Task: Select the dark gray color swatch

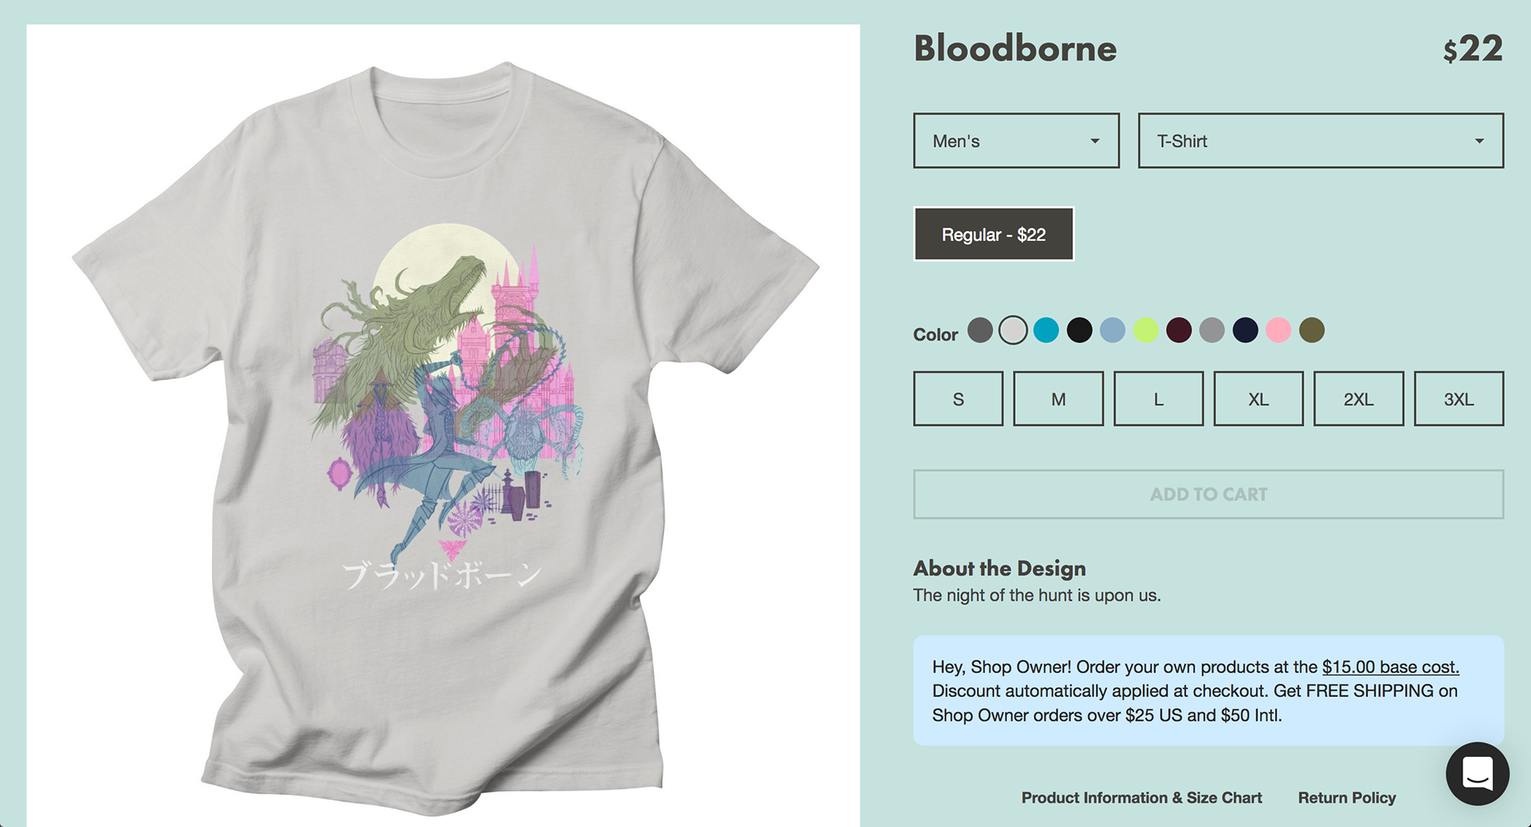Action: [x=980, y=330]
